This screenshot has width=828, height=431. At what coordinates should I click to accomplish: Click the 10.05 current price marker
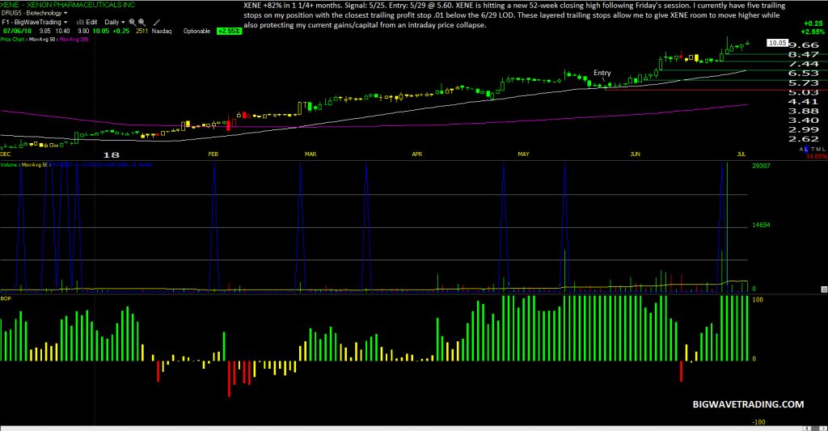point(777,43)
